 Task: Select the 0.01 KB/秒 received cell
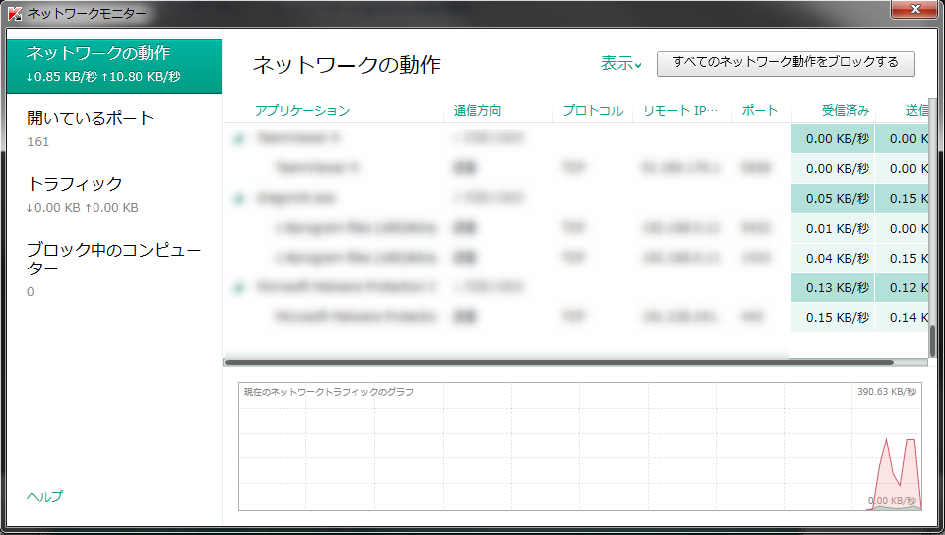[x=833, y=229]
